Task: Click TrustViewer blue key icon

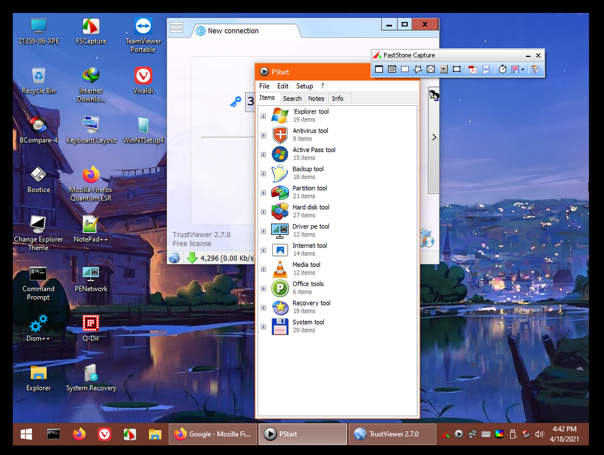Action: point(235,102)
